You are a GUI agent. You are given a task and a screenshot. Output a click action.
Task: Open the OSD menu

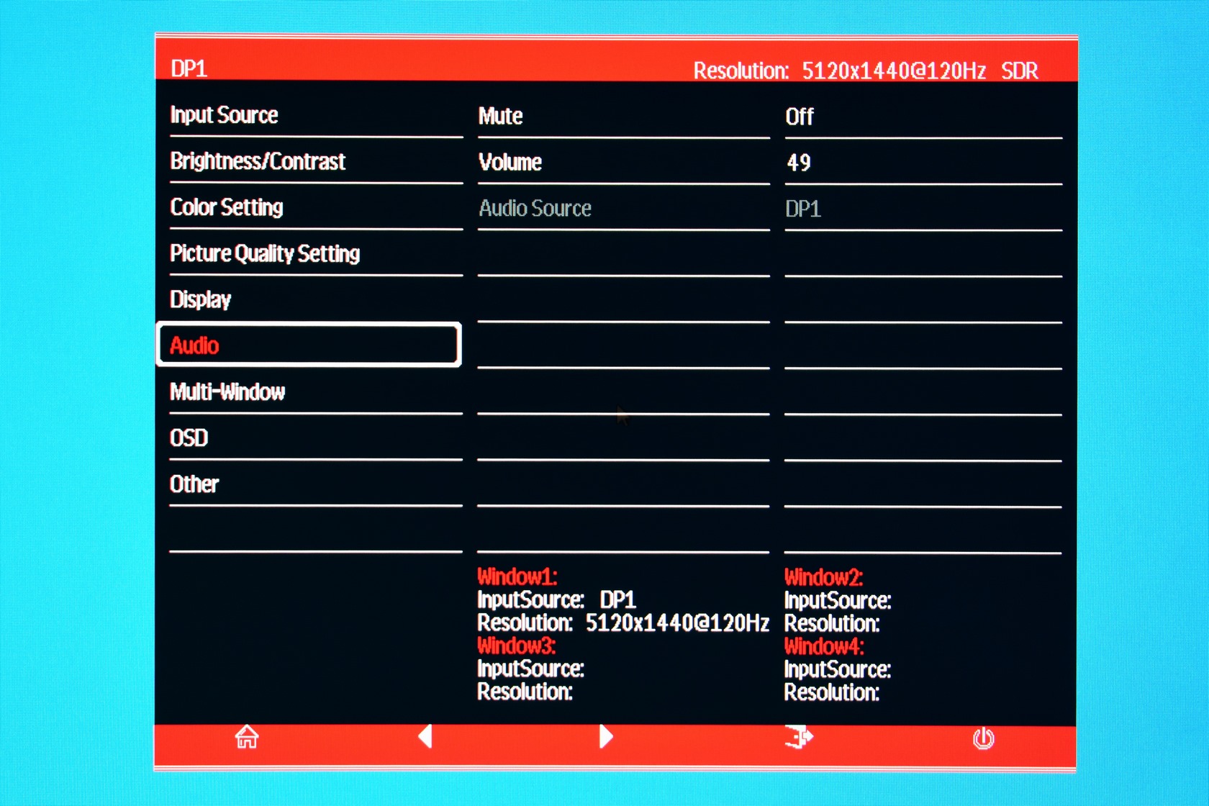pyautogui.click(x=189, y=438)
